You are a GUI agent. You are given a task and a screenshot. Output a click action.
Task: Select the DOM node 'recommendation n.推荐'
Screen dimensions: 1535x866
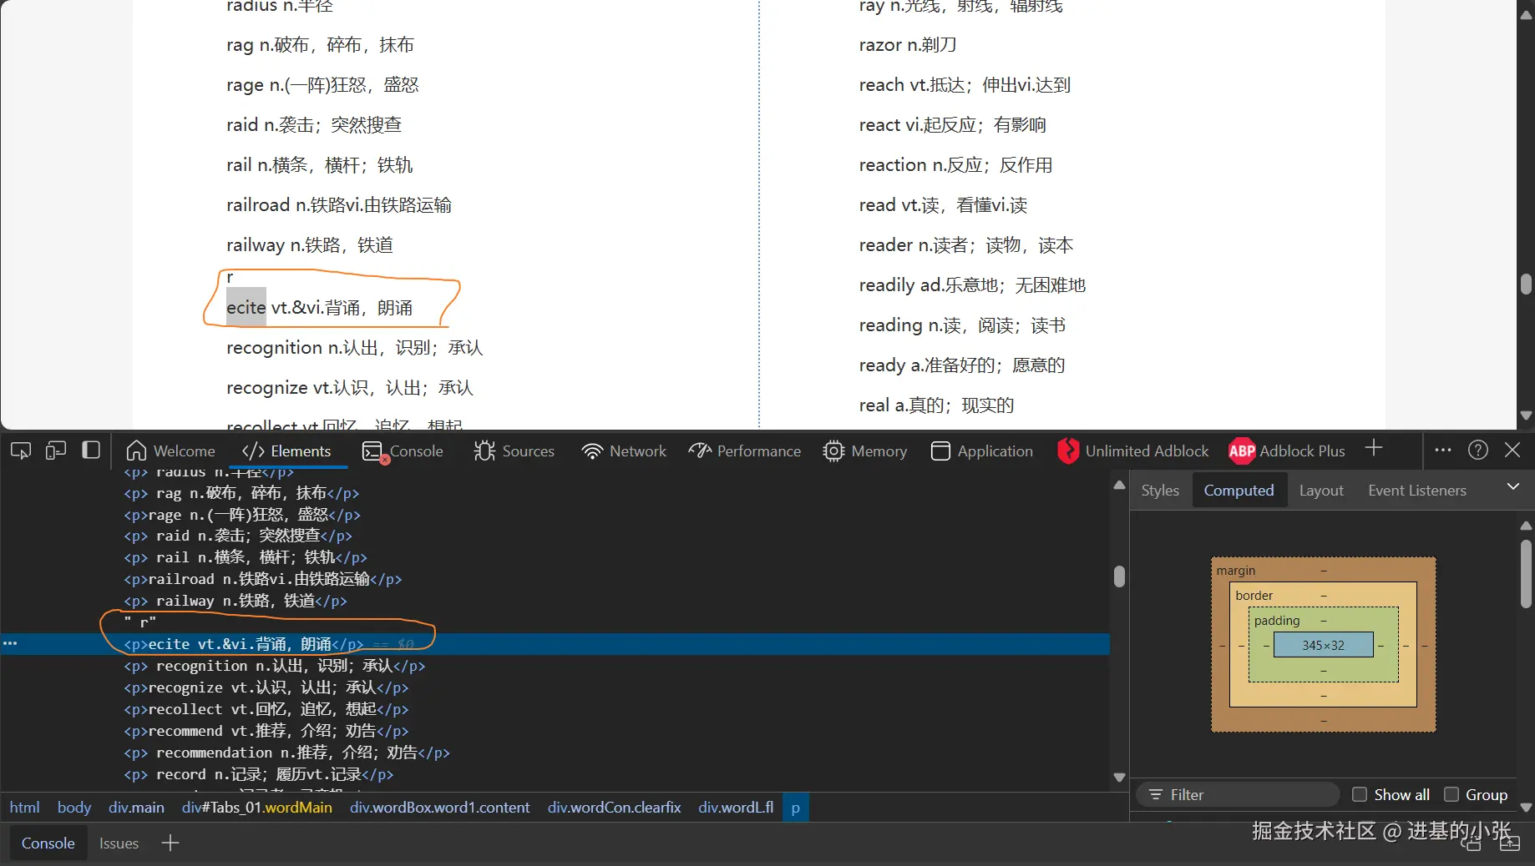tap(286, 752)
